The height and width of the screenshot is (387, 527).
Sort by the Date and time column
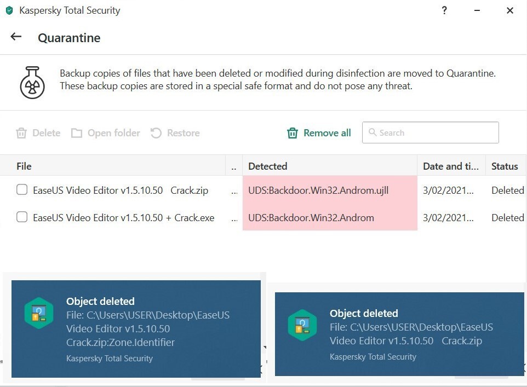[450, 166]
